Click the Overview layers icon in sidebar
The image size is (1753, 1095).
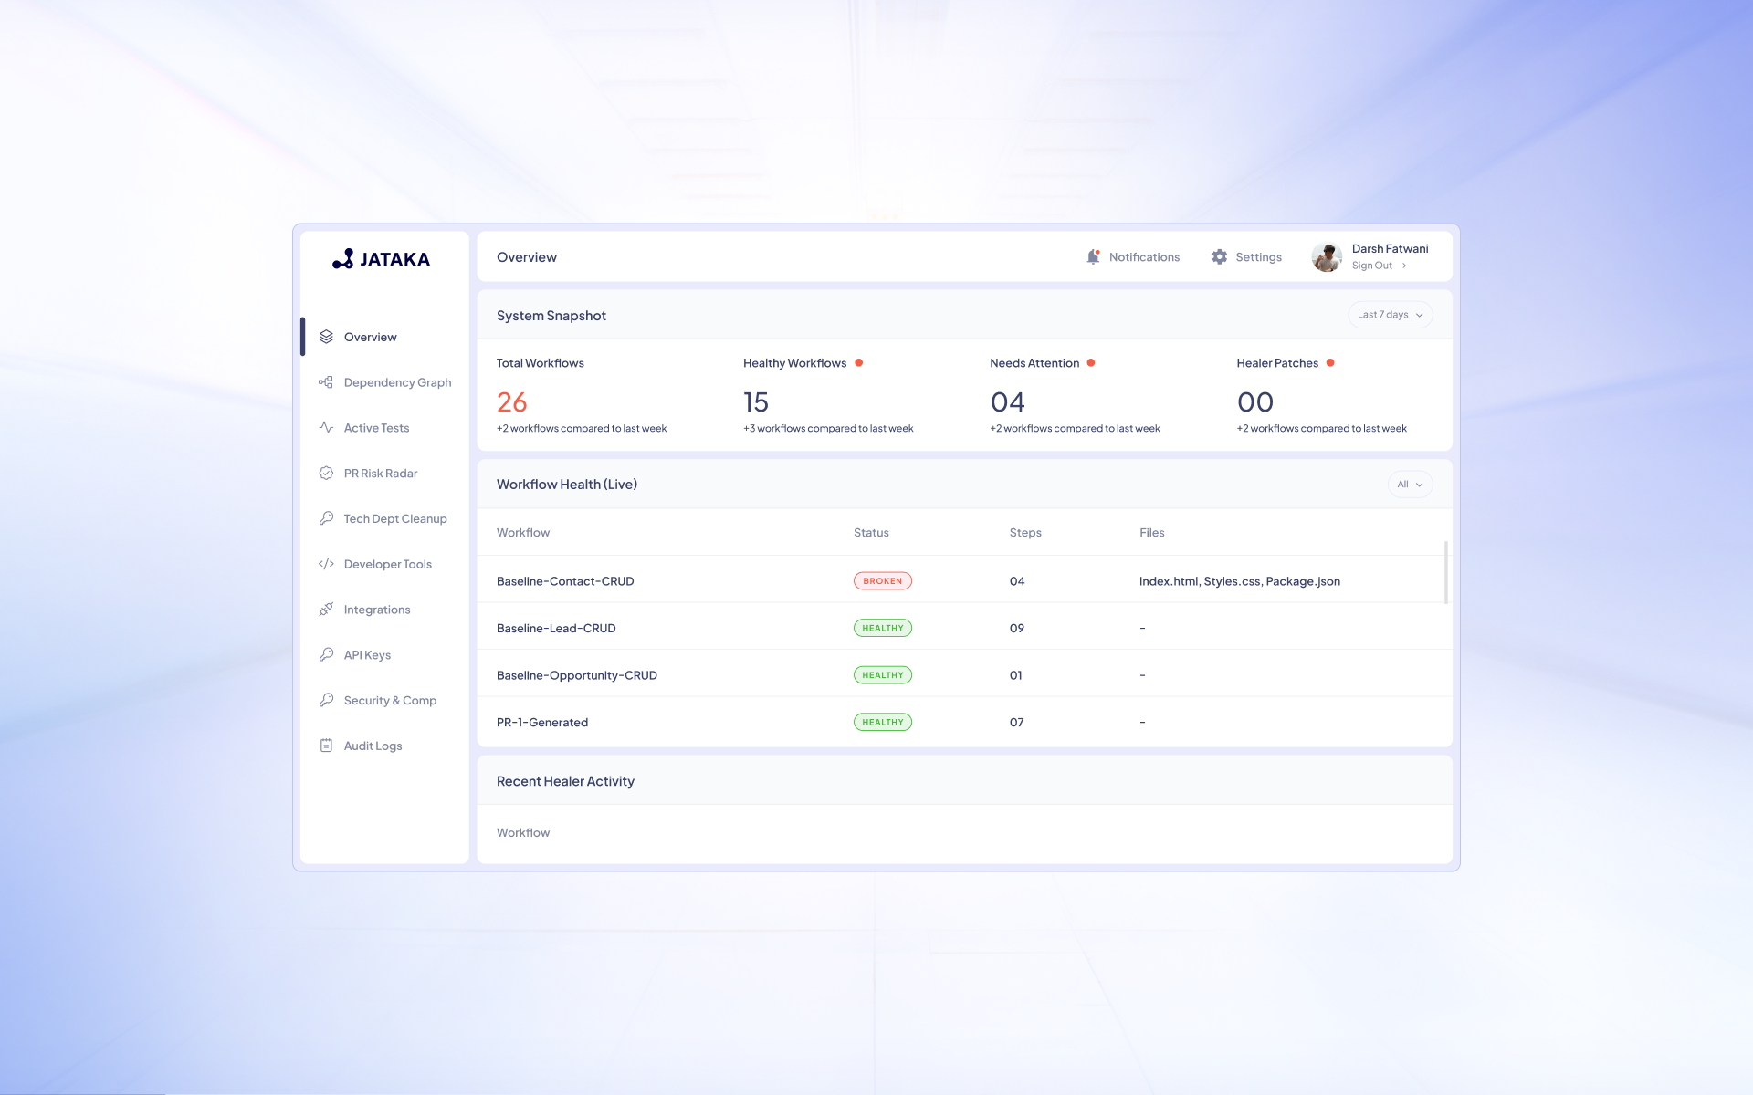[326, 337]
